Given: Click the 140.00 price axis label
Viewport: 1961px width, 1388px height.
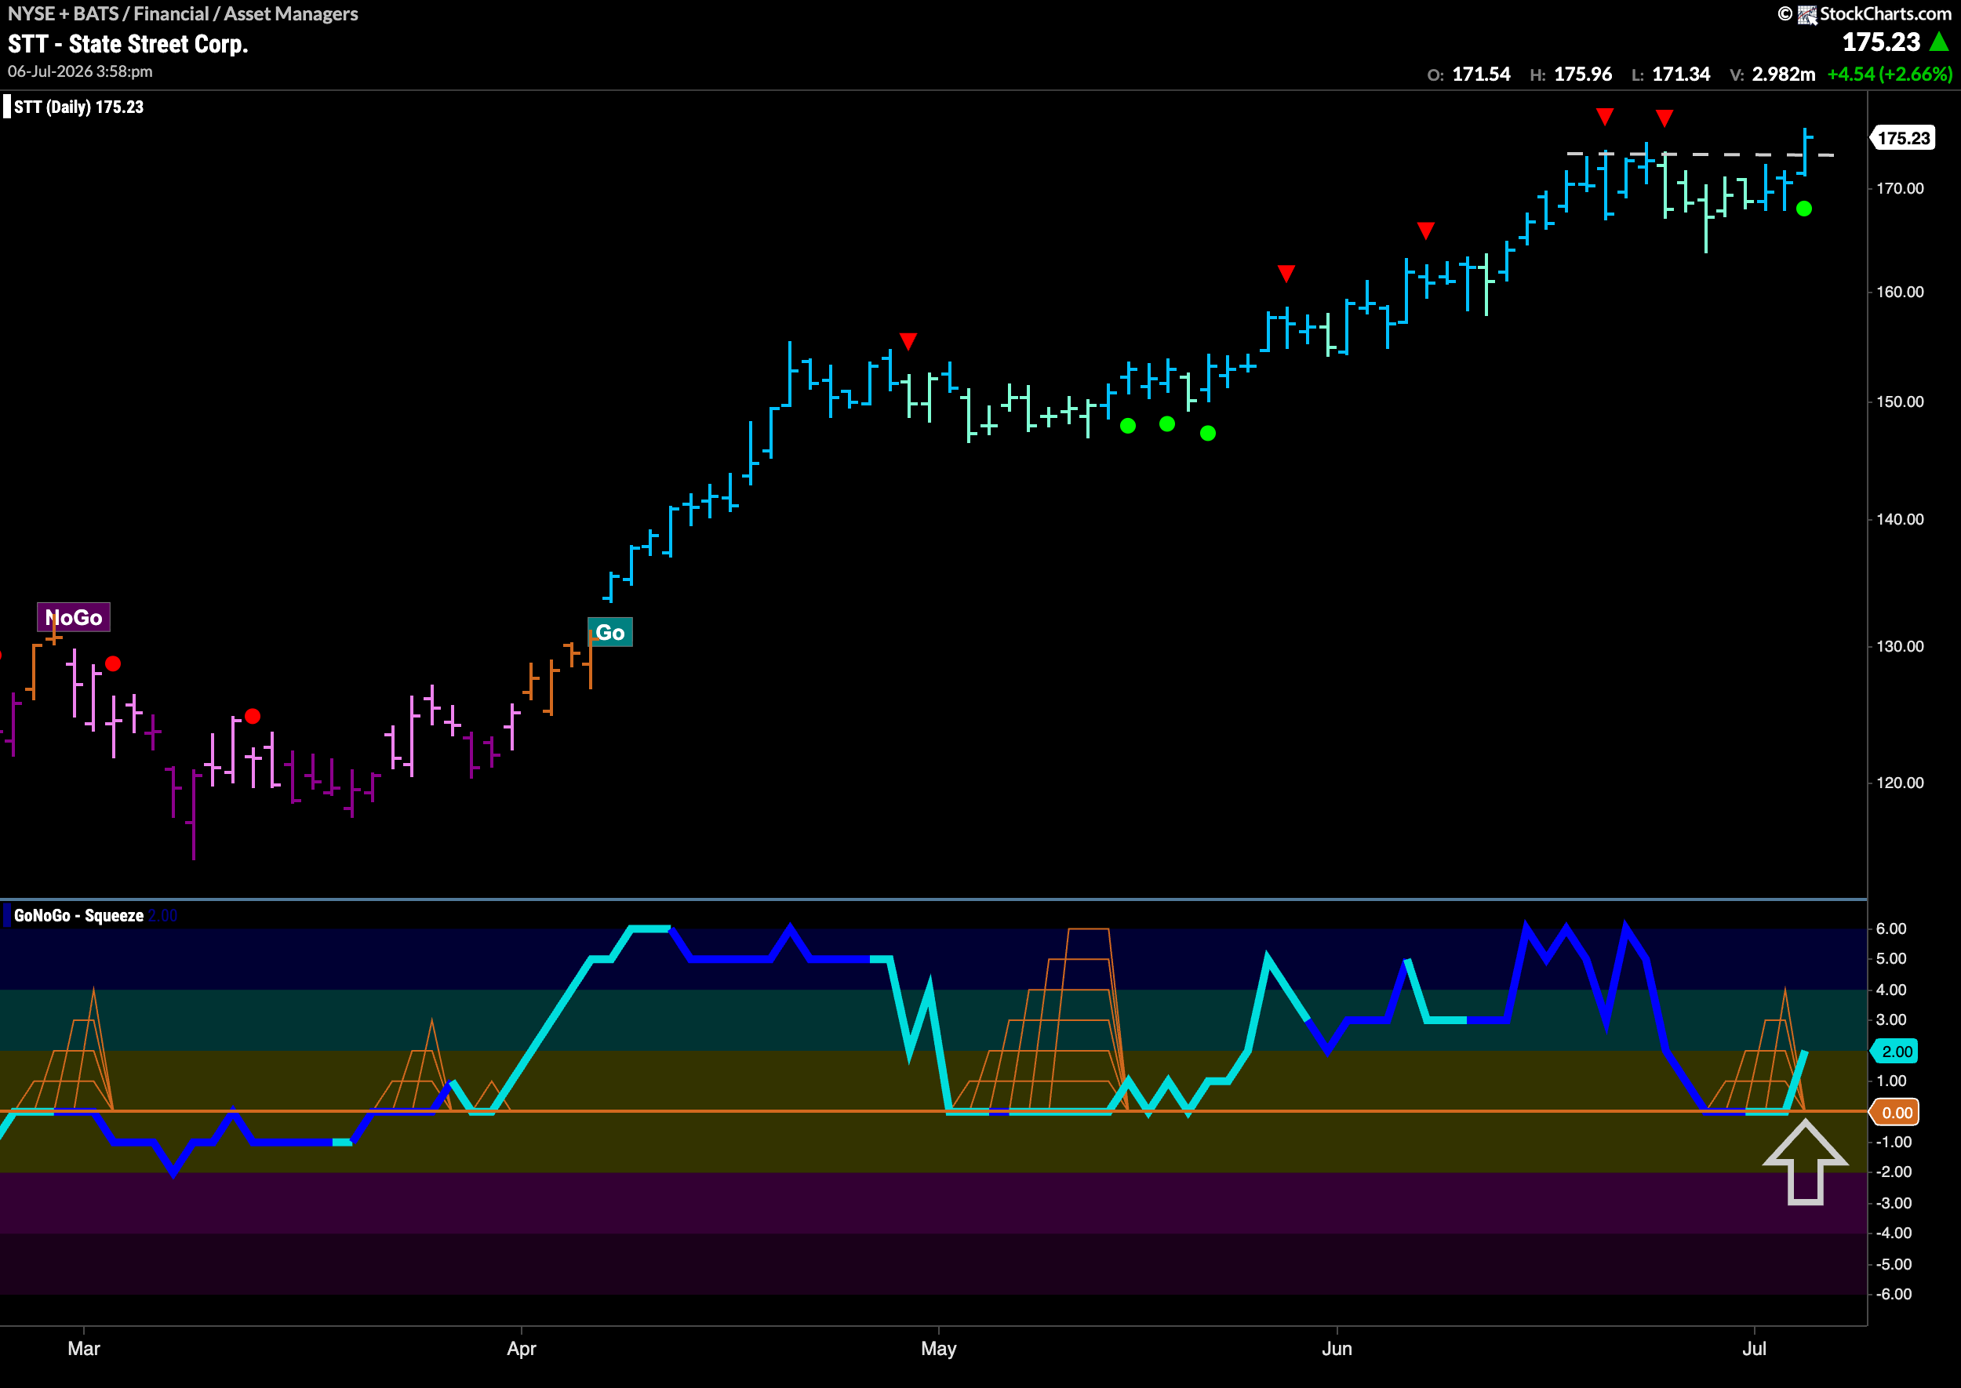Looking at the screenshot, I should pyautogui.click(x=1900, y=519).
